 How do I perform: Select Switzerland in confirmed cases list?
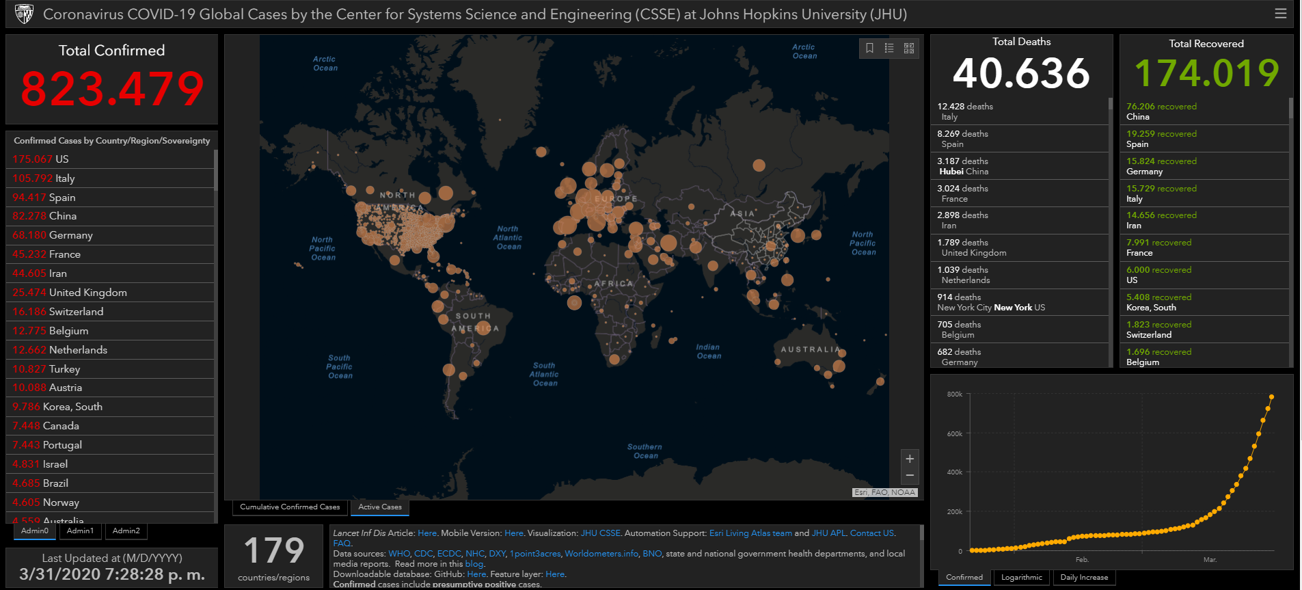point(111,312)
